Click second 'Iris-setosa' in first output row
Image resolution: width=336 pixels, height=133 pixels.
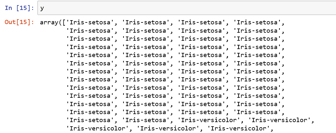[146, 23]
